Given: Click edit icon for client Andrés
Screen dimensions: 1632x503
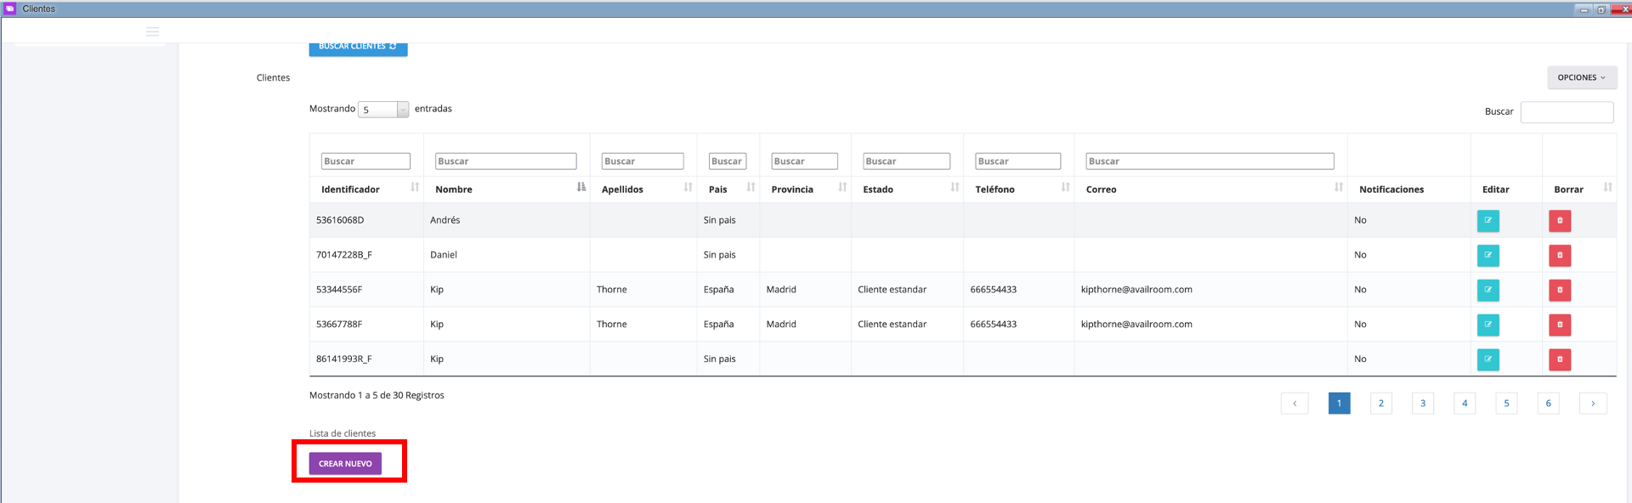Looking at the screenshot, I should [x=1487, y=221].
